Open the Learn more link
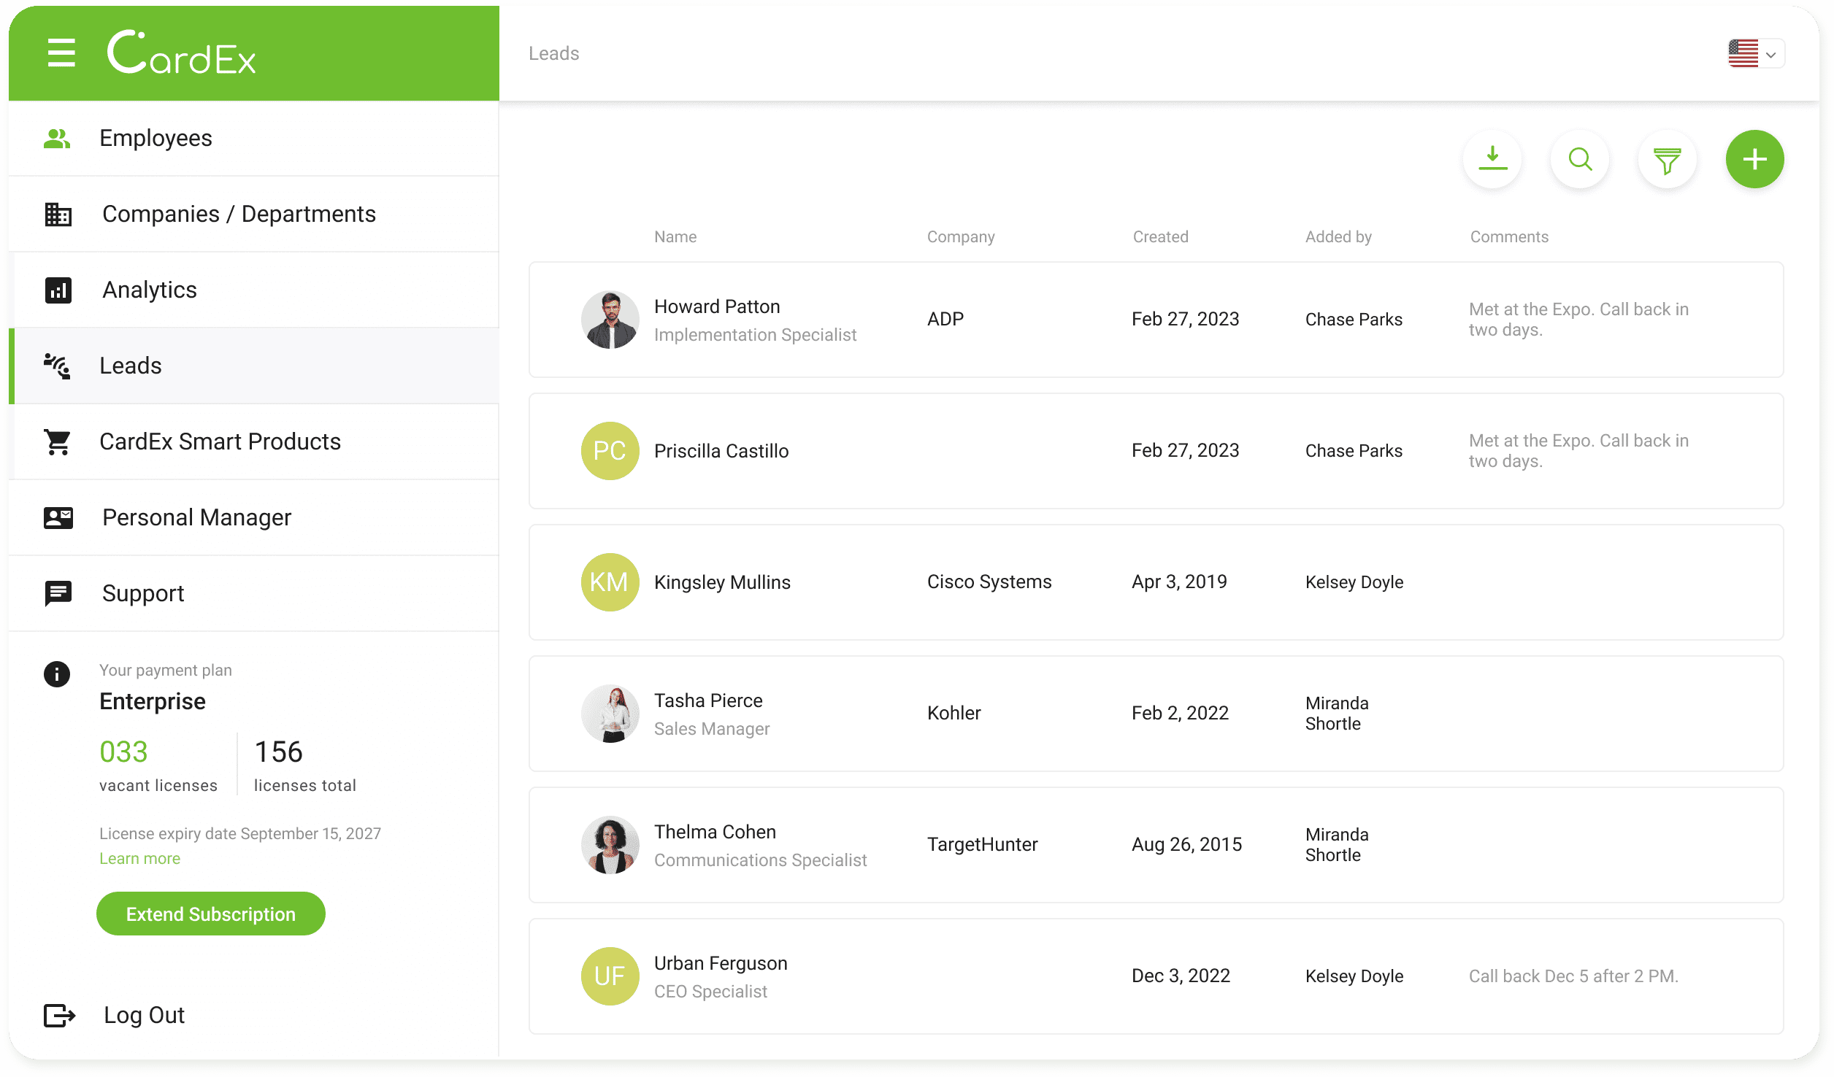This screenshot has height=1077, width=1834. 139,858
